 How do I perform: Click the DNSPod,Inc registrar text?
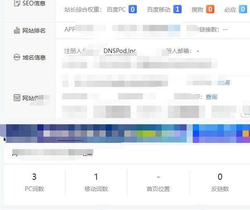coord(120,51)
